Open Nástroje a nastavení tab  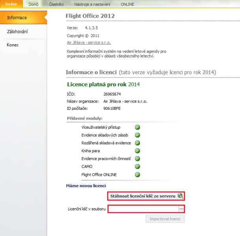point(92,4)
